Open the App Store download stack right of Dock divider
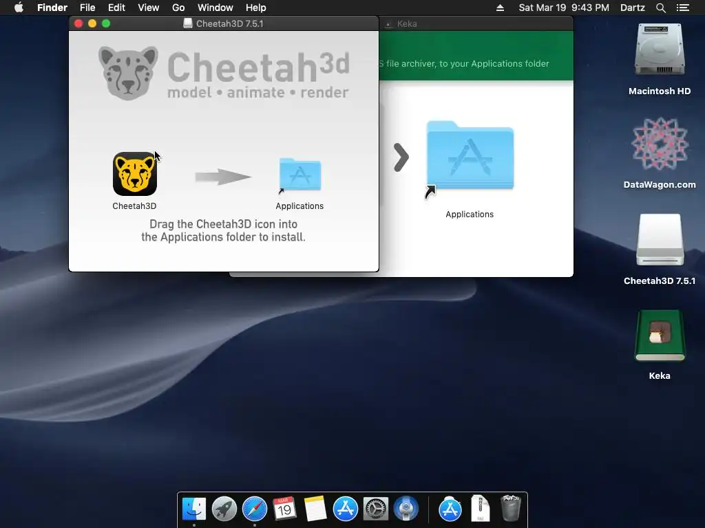 [450, 509]
